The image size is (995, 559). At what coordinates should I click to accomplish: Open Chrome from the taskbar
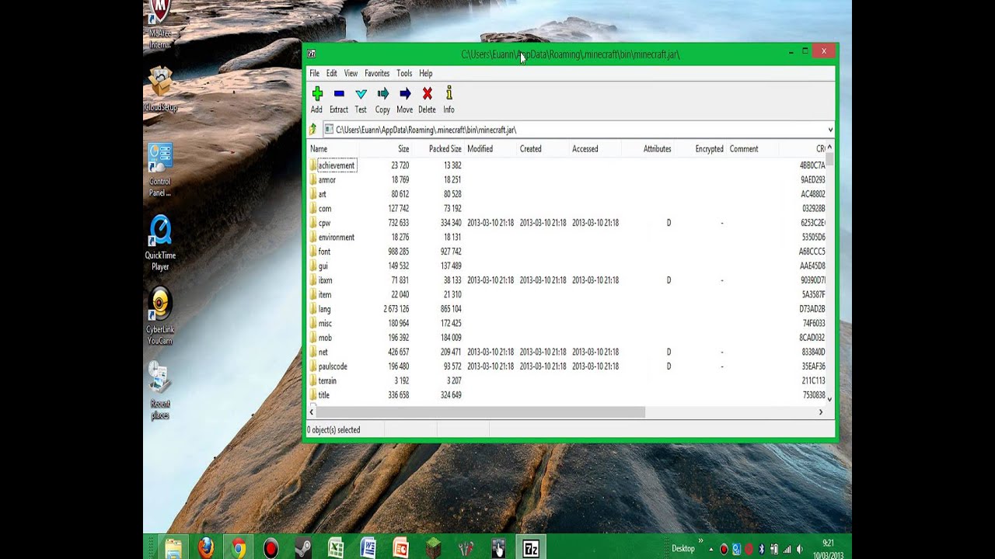[239, 548]
